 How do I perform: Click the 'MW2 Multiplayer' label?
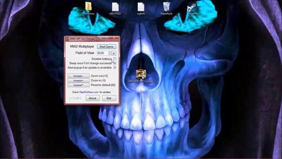coord(82,46)
